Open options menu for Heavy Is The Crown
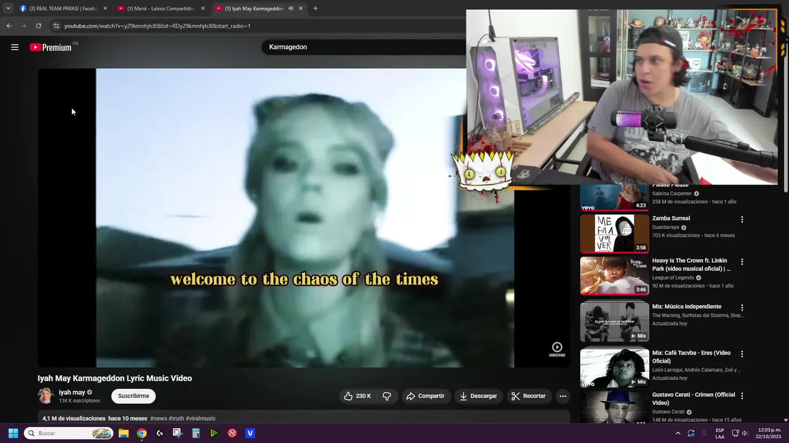Screen dimensions: 789x443 tap(742, 262)
